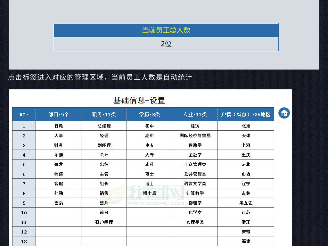This screenshot has width=328, height=246.
Task: Select the 高中 education cell
Action: 149,135
